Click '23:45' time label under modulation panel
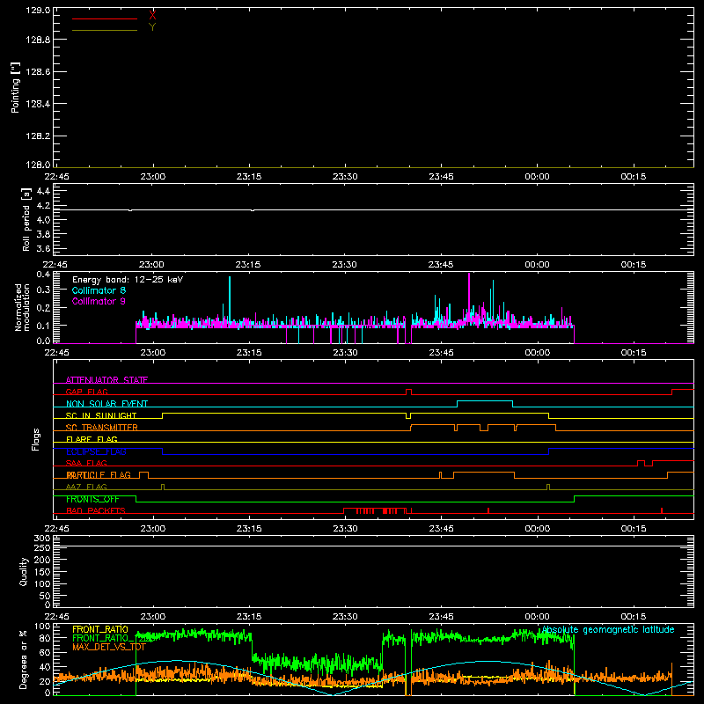 pyautogui.click(x=441, y=353)
